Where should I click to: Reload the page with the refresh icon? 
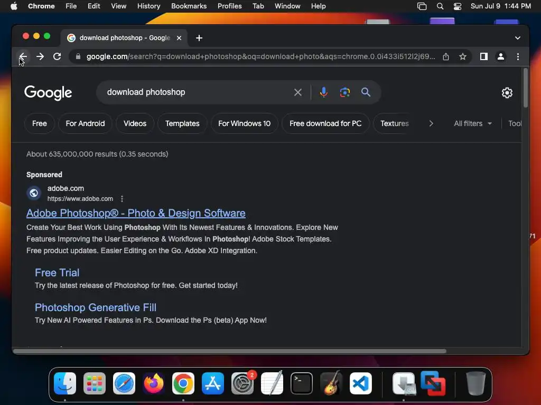[x=57, y=56]
